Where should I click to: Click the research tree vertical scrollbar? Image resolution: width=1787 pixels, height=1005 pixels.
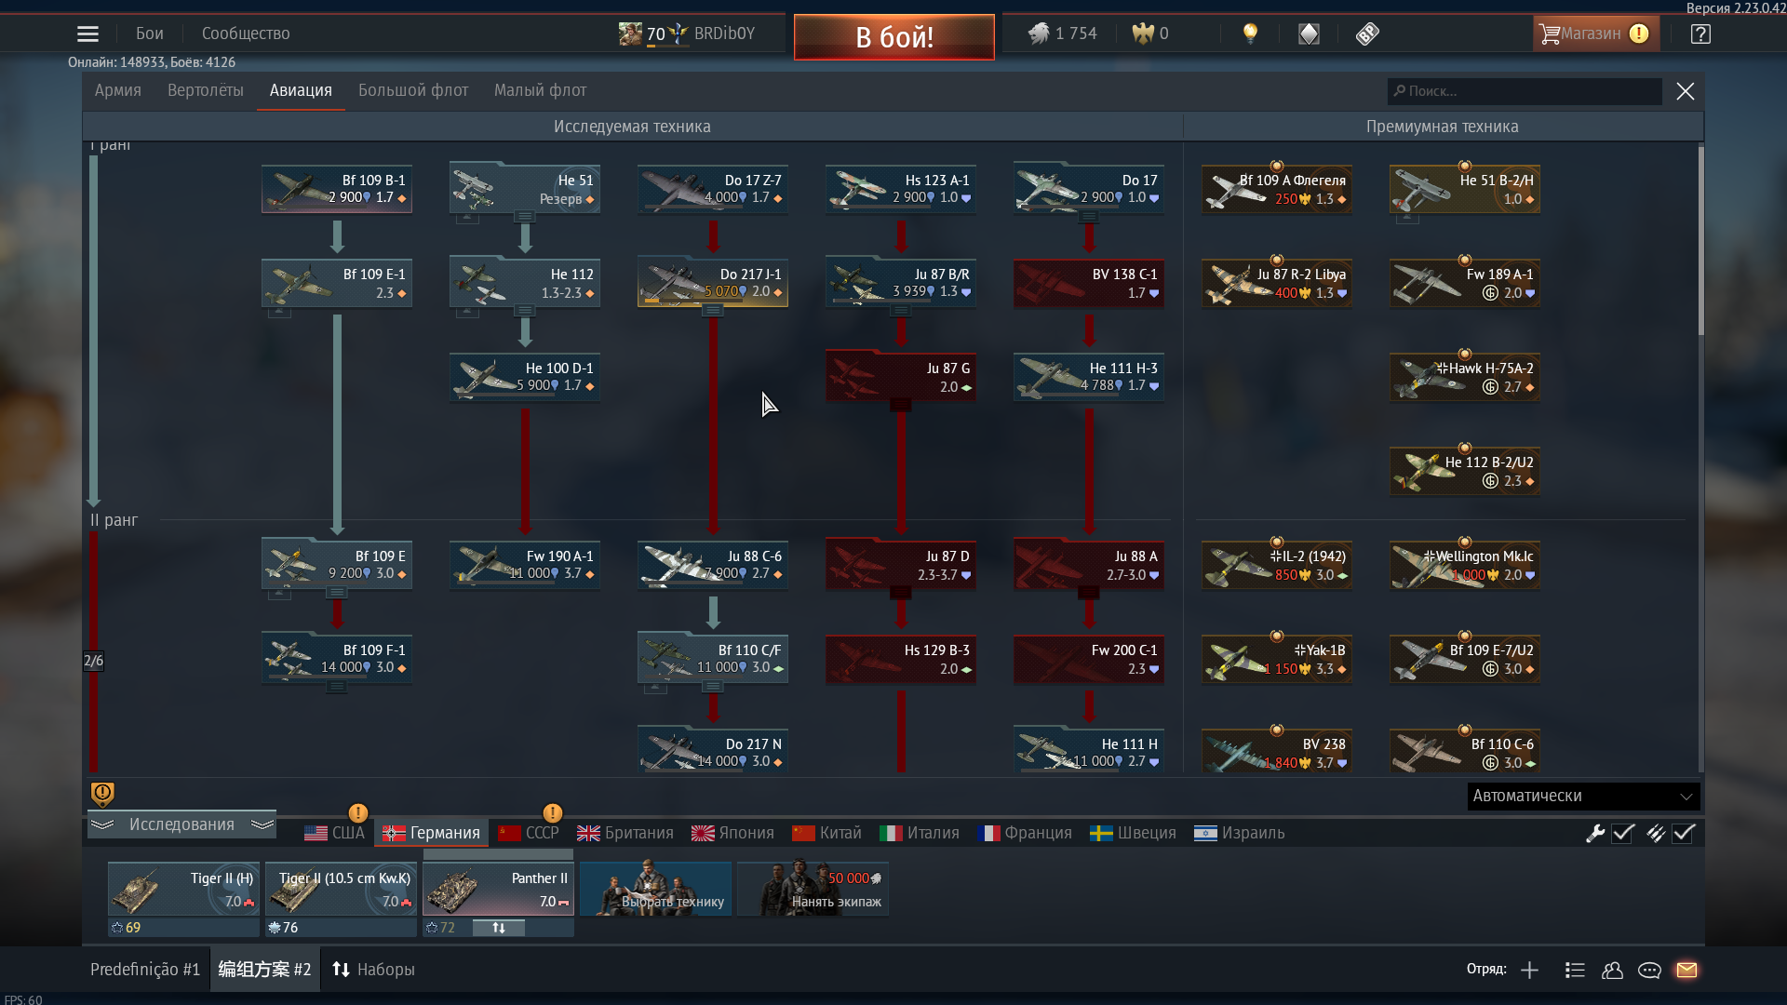point(1701,240)
